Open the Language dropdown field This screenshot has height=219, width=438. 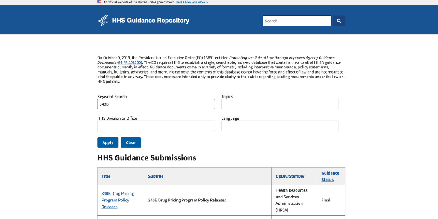tap(280, 126)
